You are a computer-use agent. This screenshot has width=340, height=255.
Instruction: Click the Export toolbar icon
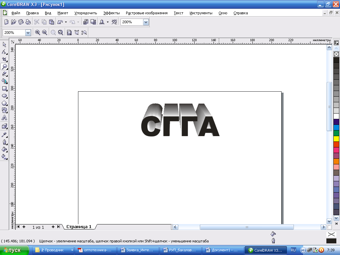(x=93, y=22)
